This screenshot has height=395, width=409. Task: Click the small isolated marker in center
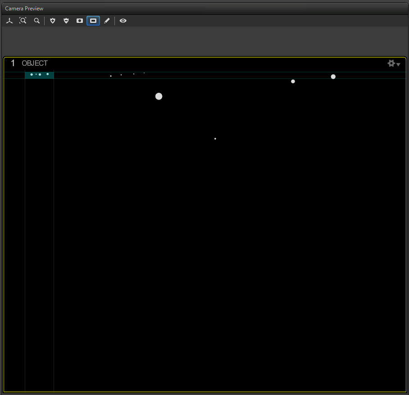tap(215, 139)
